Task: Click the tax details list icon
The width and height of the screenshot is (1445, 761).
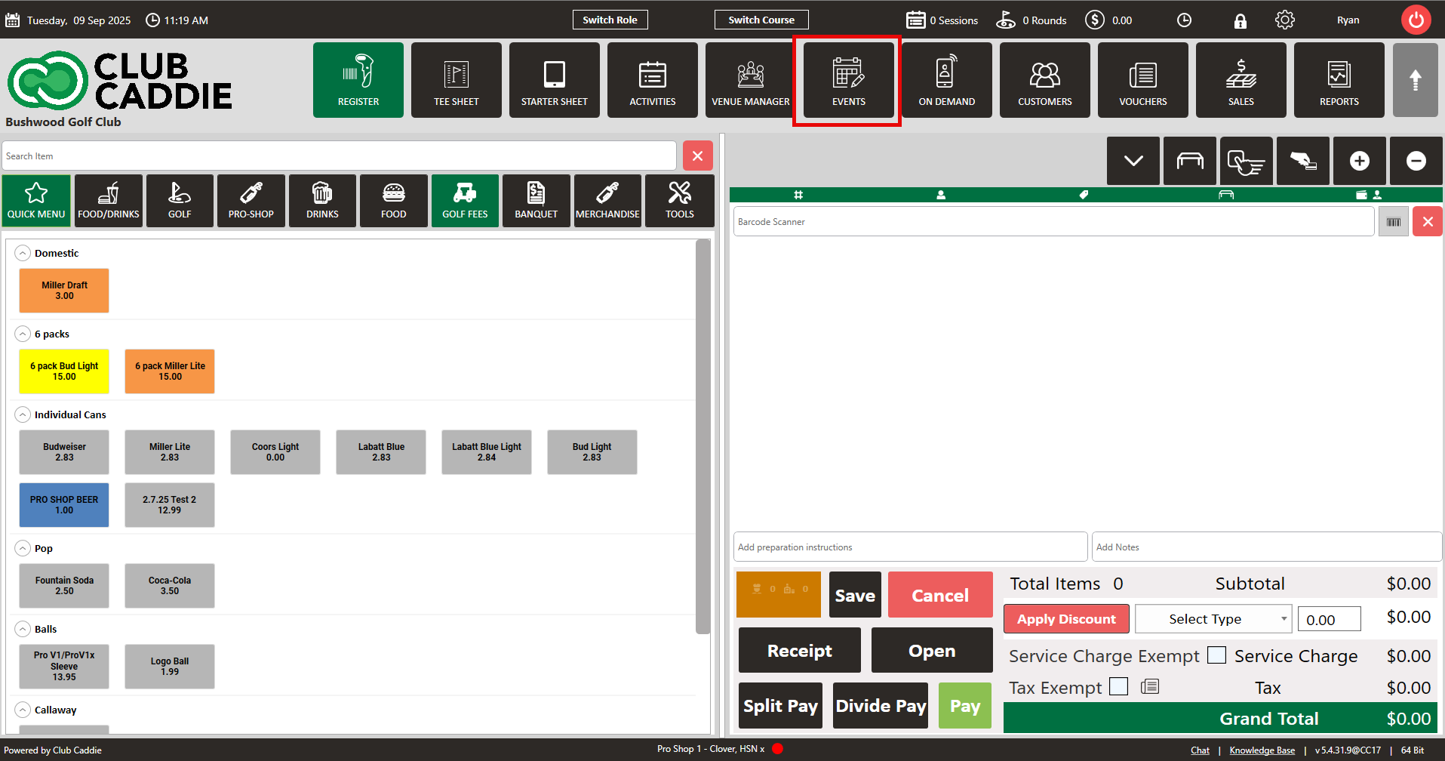Action: [1150, 686]
